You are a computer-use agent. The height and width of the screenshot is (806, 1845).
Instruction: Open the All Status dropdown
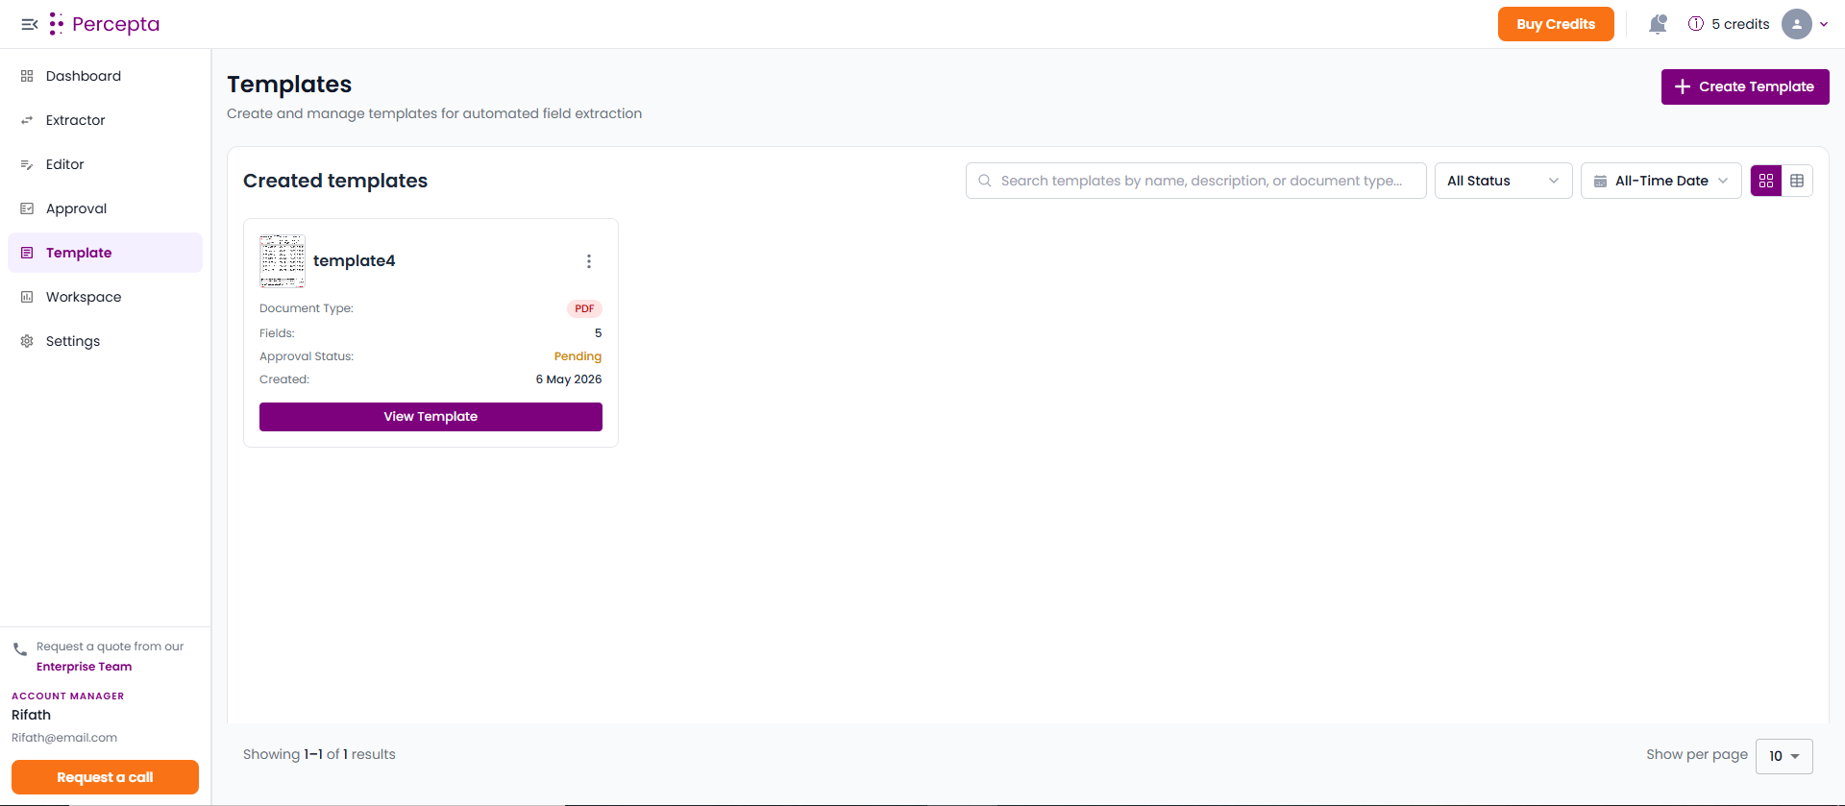pos(1503,181)
